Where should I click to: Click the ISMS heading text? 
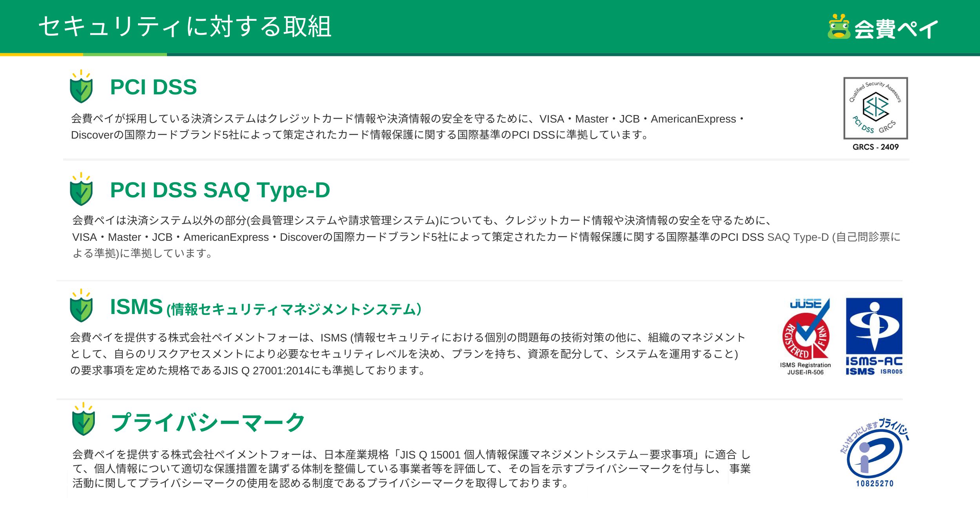click(136, 307)
